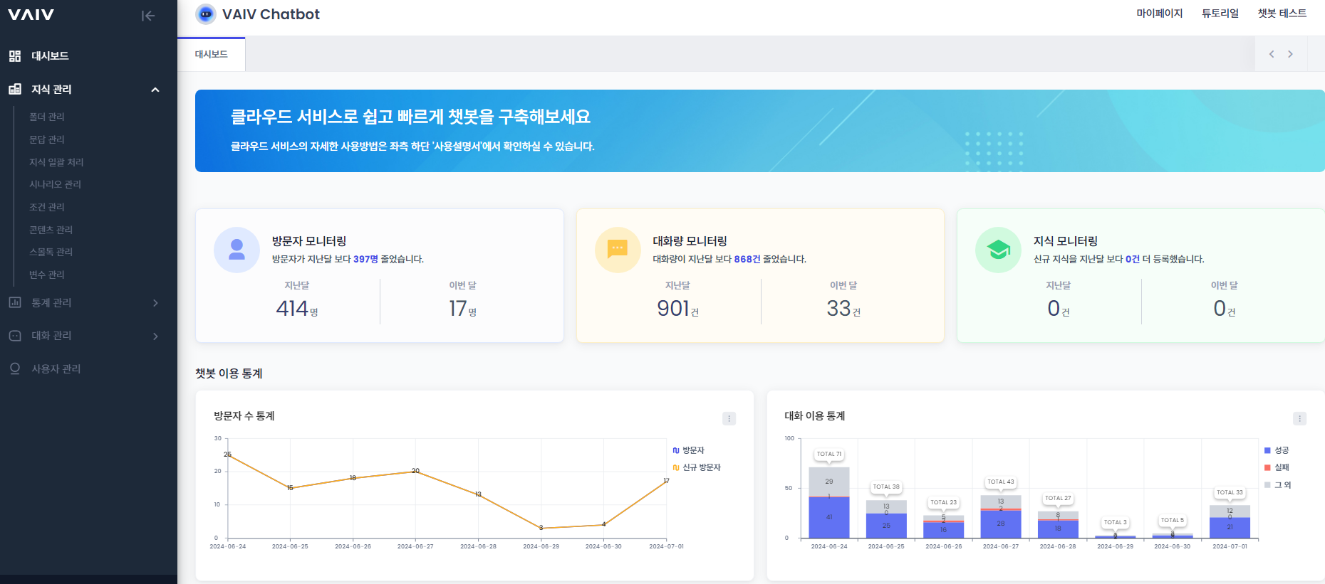
Task: Click the 대화량 모니터링 title
Action: 690,241
